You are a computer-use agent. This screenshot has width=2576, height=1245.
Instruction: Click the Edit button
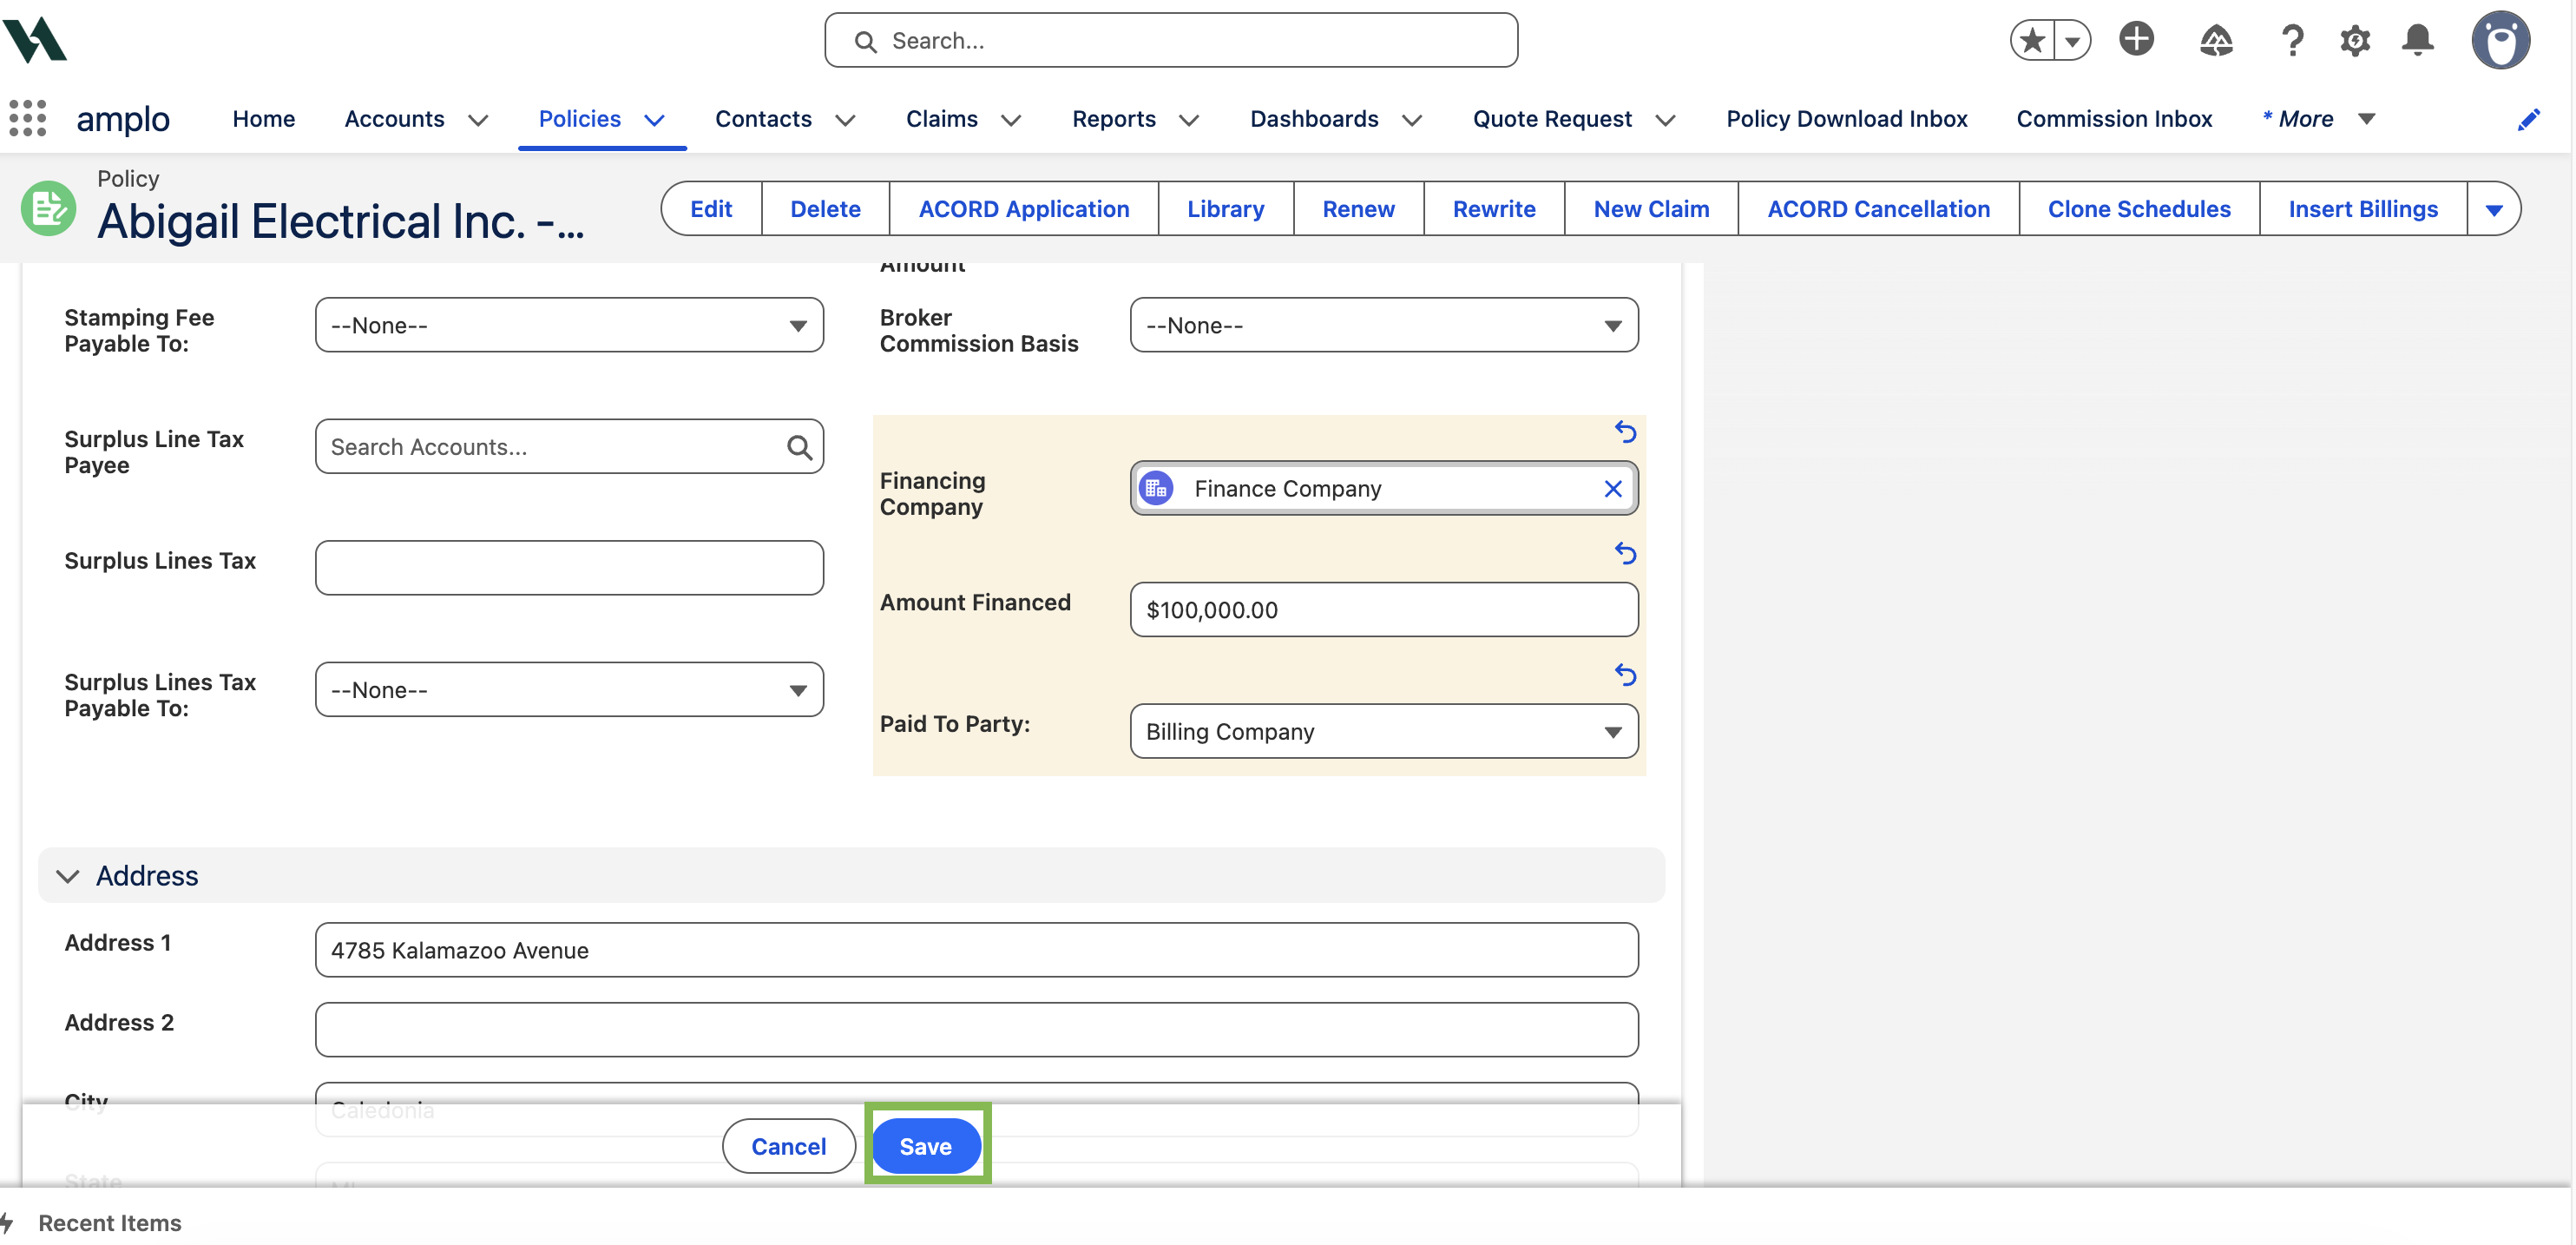[x=711, y=208]
